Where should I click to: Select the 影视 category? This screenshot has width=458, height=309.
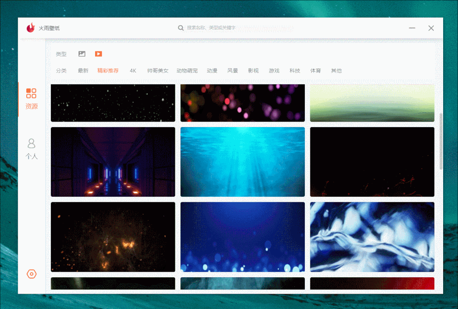(x=253, y=71)
